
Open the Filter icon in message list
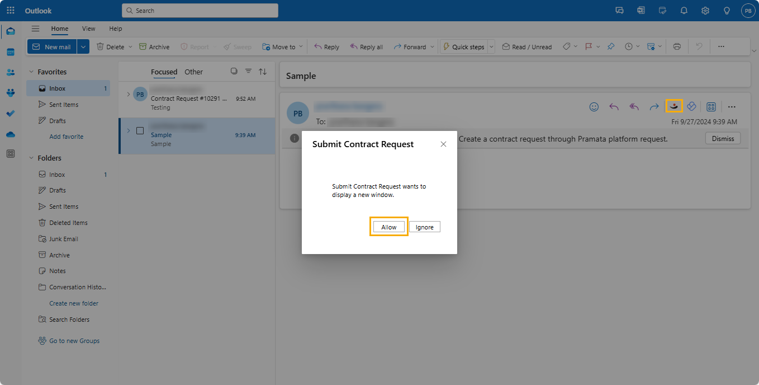(249, 72)
